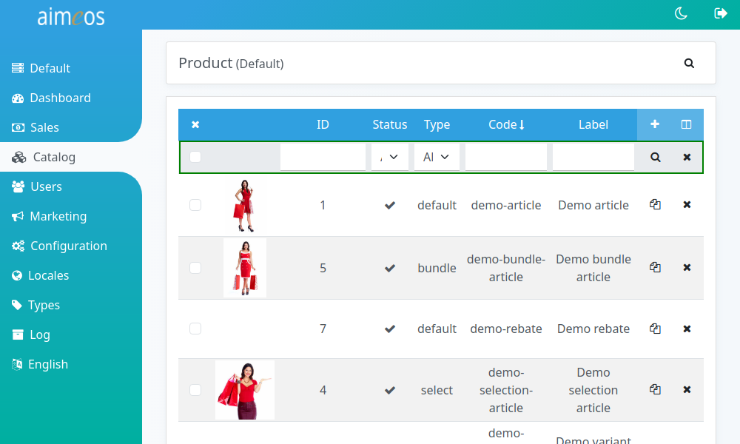Delete the Demo rebate product
Image resolution: width=740 pixels, height=444 pixels.
click(x=687, y=329)
